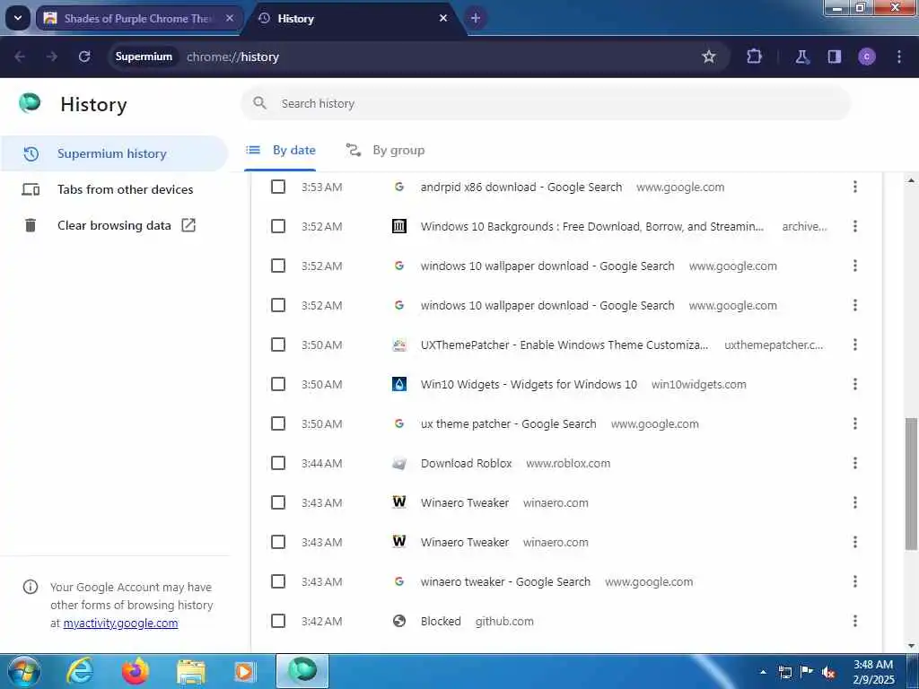Show hidden tray icons arrow

point(763,672)
